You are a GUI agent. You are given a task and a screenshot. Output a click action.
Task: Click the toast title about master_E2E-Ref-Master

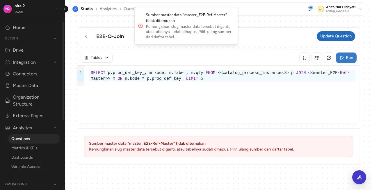coord(186,18)
